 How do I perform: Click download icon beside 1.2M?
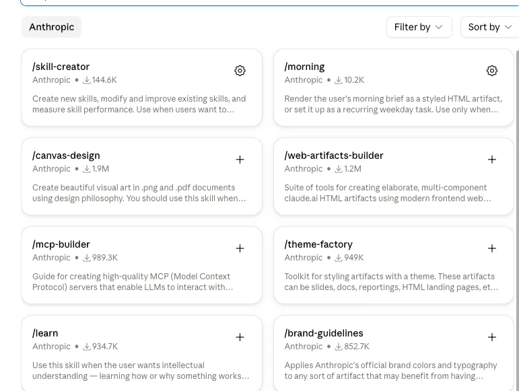click(x=339, y=169)
